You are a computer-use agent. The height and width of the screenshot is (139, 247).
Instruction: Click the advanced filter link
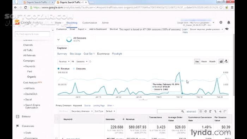(x=191, y=111)
